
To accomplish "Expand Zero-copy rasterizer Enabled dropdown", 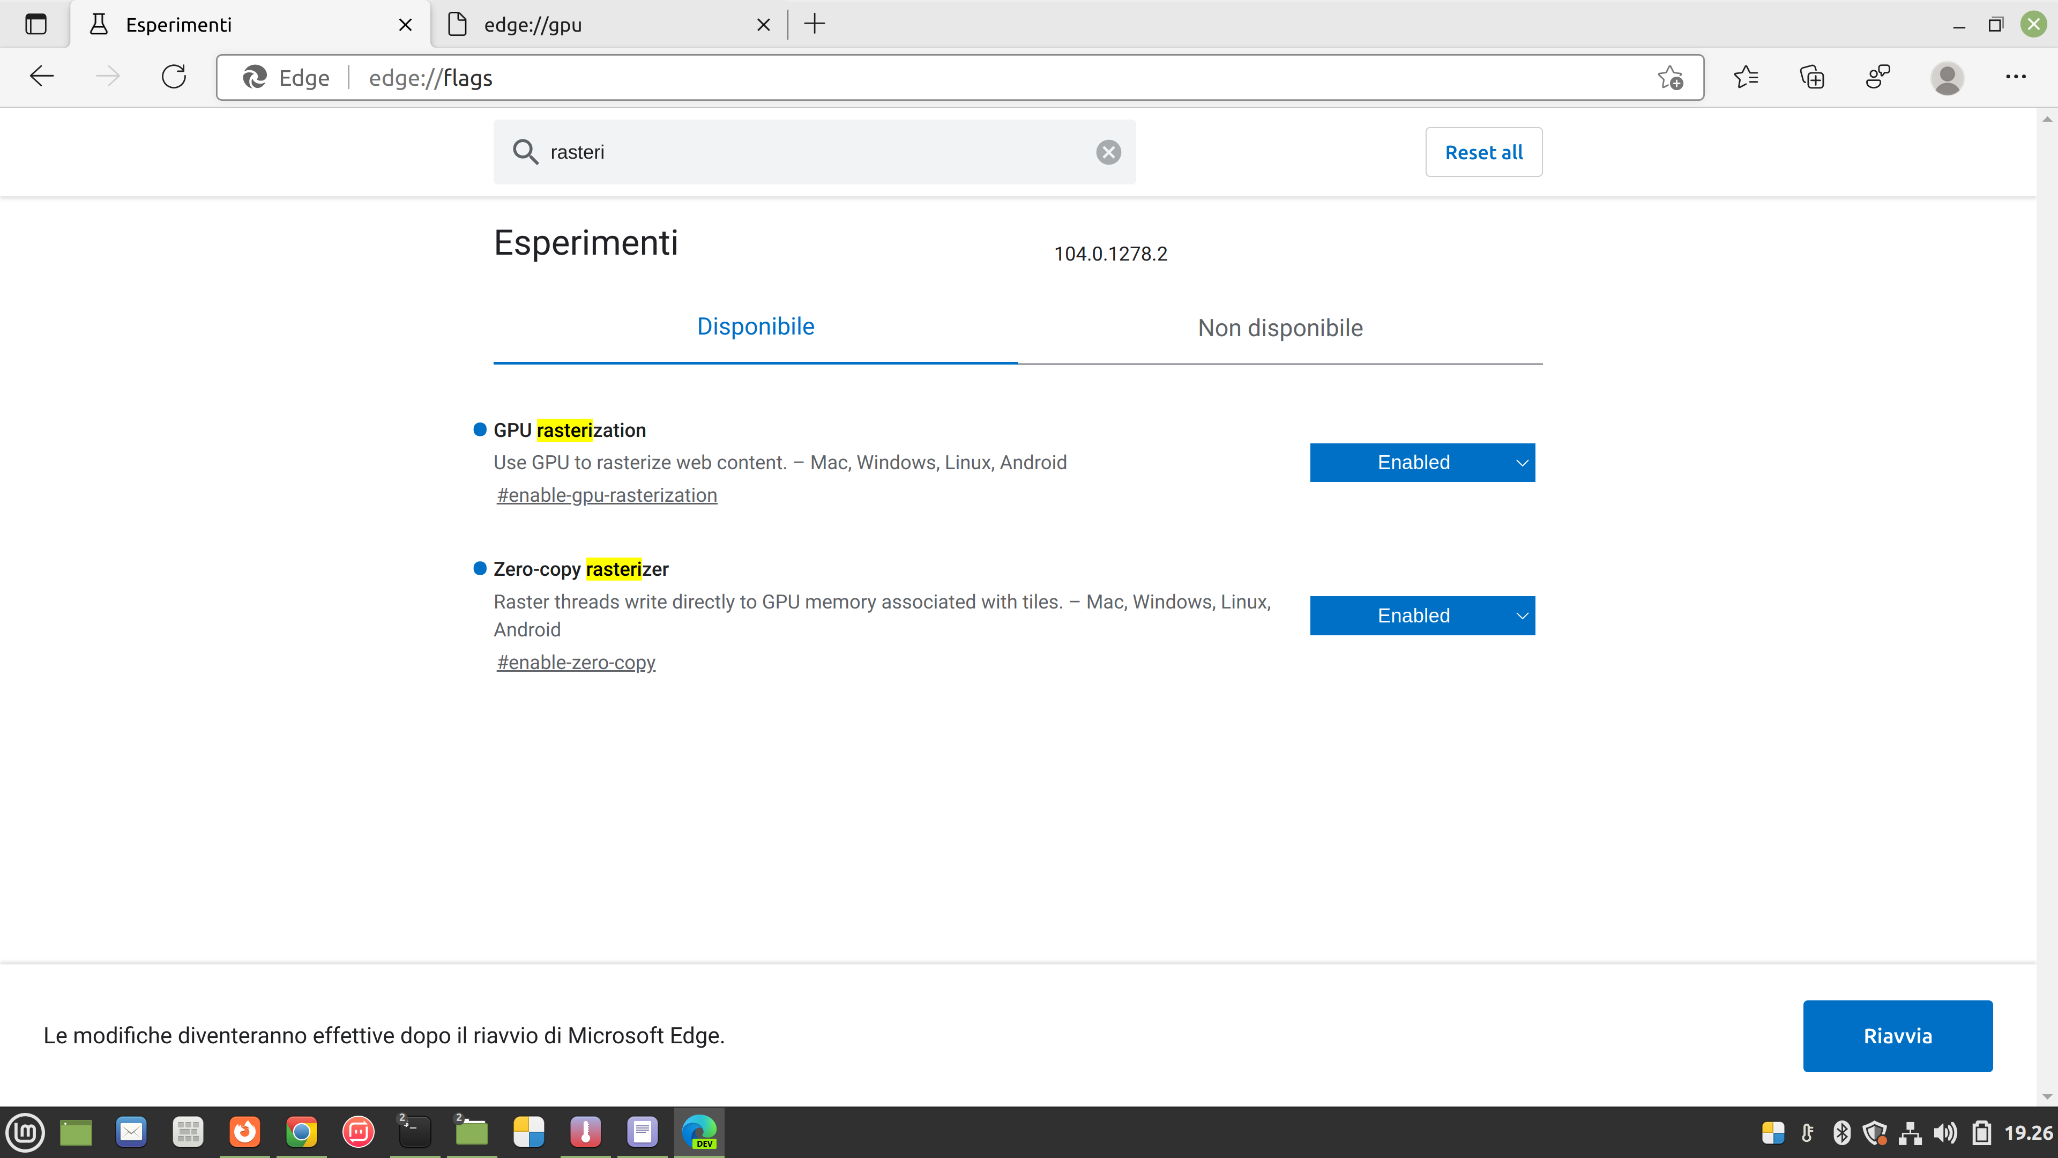I will pyautogui.click(x=1422, y=615).
